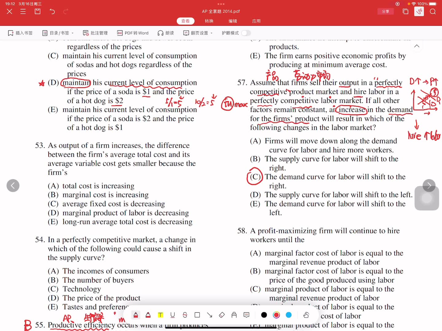Save the document with floppy icon

click(x=37, y=12)
